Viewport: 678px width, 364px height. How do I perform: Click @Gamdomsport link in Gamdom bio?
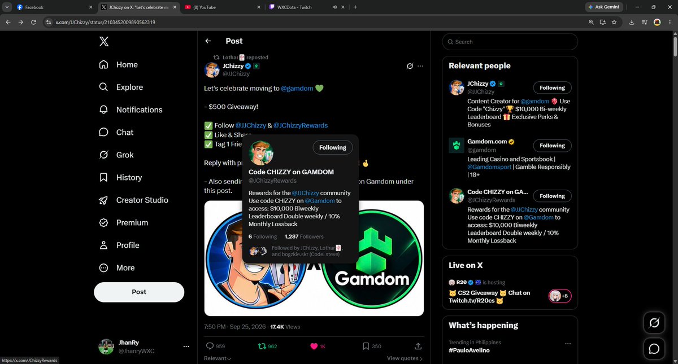tap(490, 167)
